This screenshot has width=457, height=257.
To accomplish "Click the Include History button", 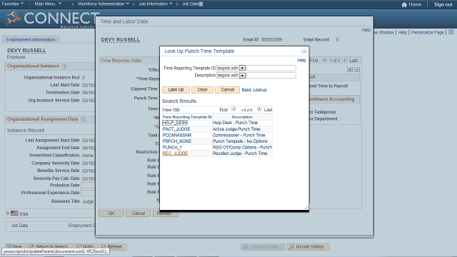I will (308, 247).
